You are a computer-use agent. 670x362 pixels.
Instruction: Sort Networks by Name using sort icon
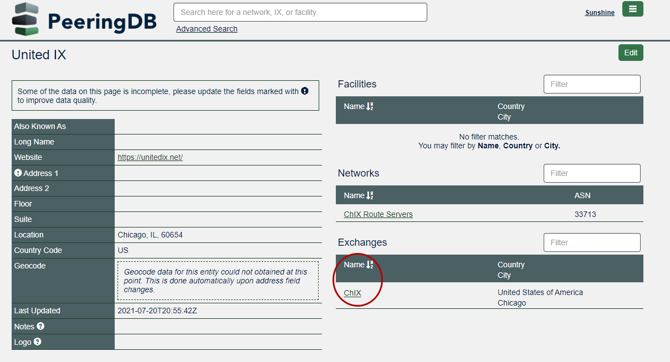click(x=370, y=196)
